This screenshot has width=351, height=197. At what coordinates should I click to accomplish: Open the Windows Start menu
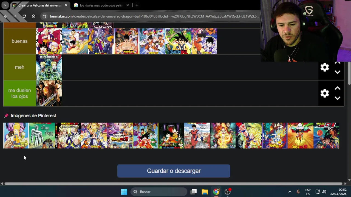pyautogui.click(x=124, y=192)
